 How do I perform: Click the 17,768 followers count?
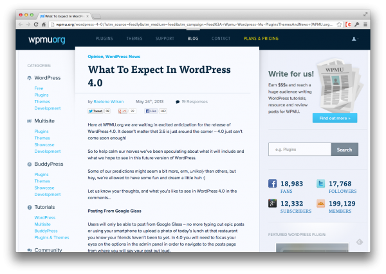point(340,184)
